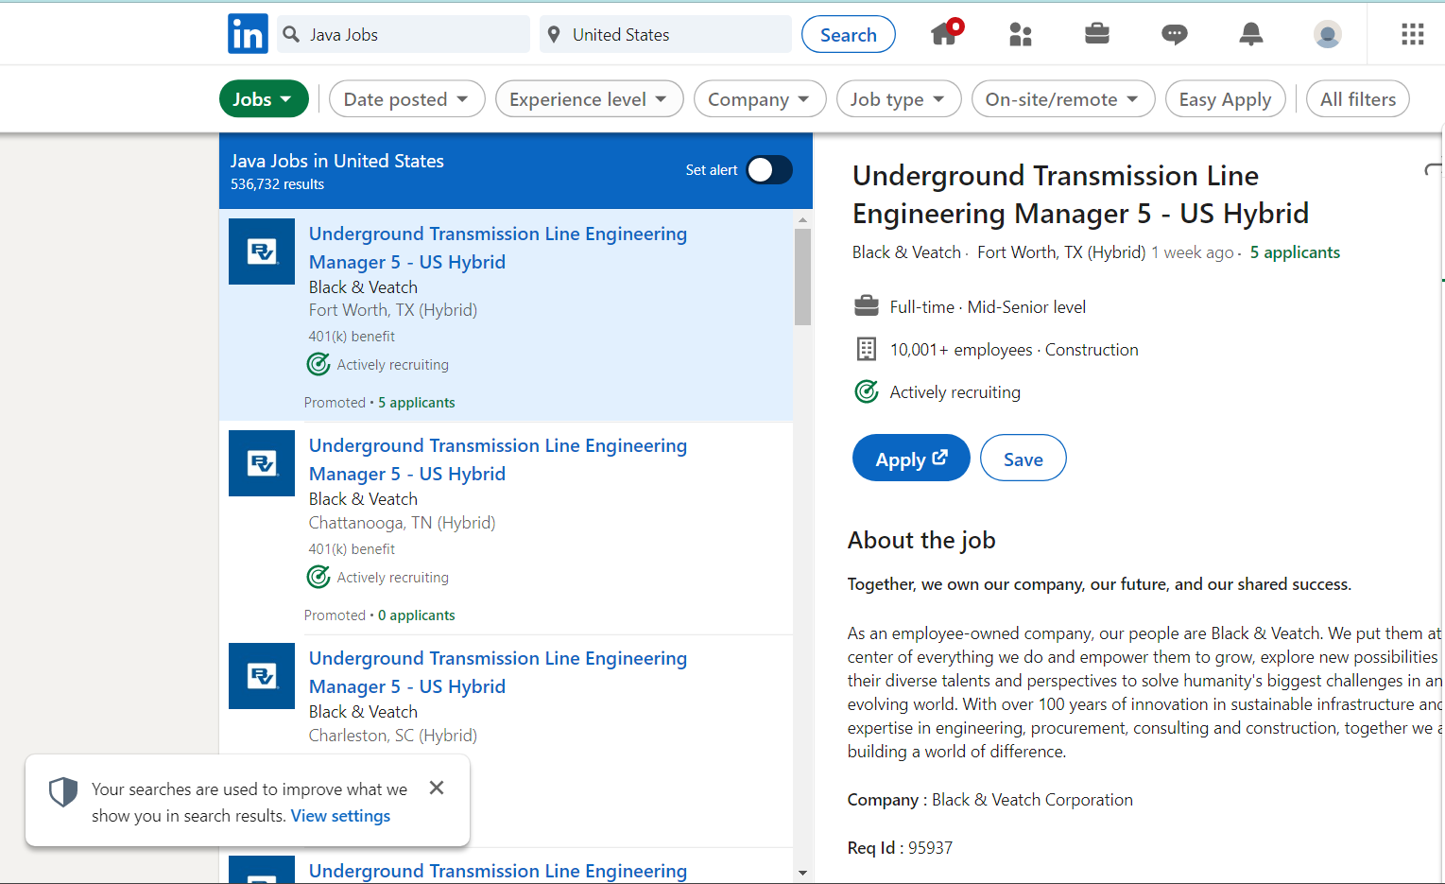
Task: Open the Jobs briefcase icon
Action: (1097, 34)
